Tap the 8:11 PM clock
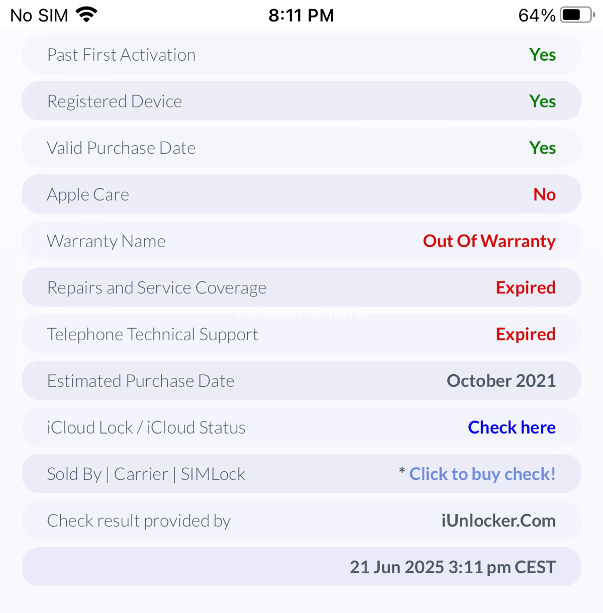 (301, 16)
